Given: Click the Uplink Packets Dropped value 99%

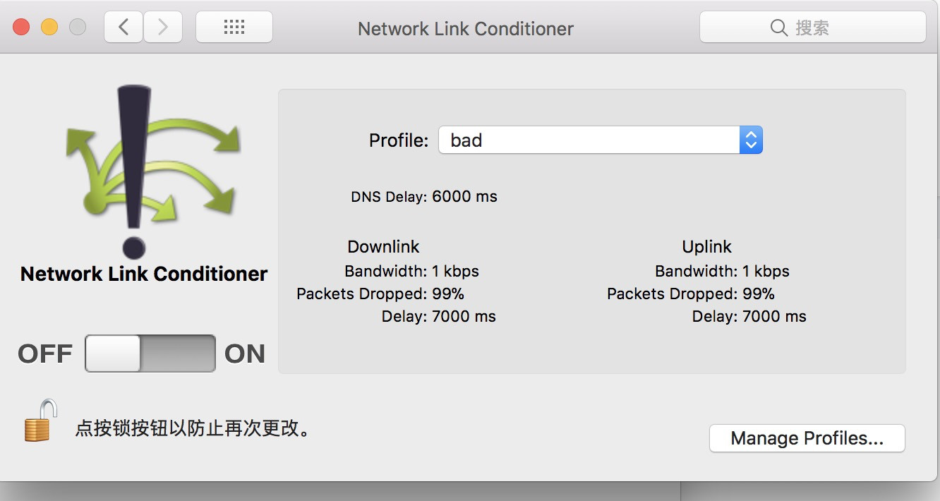Looking at the screenshot, I should pos(759,294).
